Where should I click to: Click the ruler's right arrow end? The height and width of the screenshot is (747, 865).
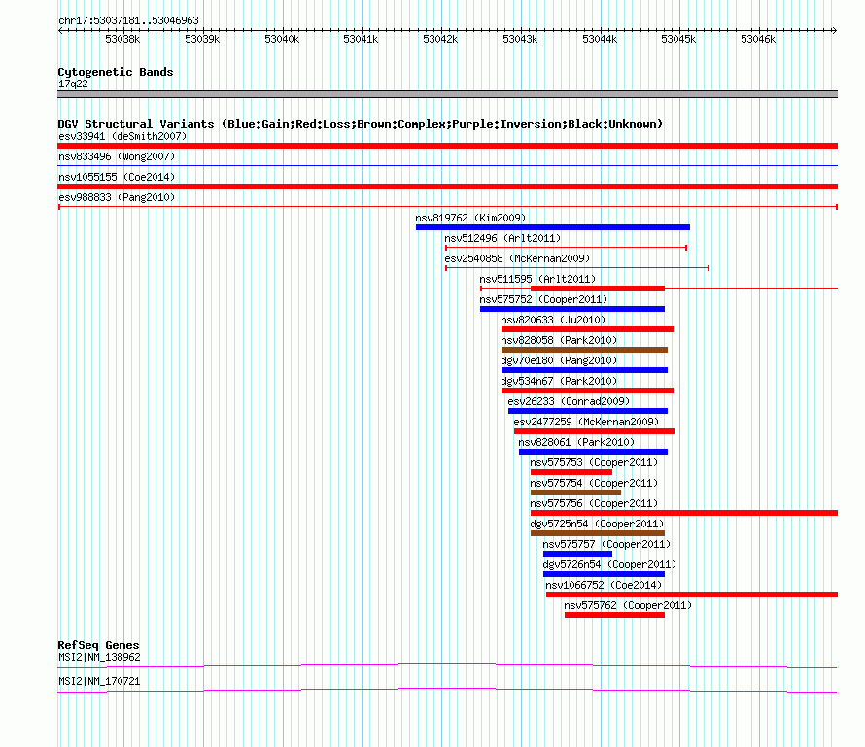[x=835, y=31]
